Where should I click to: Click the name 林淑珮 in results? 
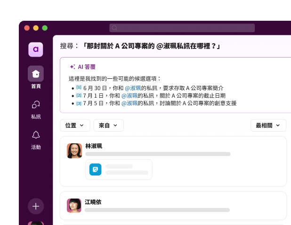[x=94, y=146]
